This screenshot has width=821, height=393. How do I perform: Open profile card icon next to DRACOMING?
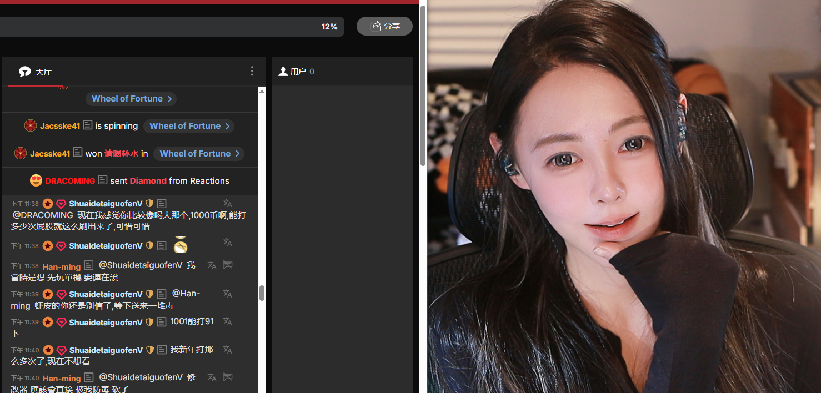[x=103, y=180]
